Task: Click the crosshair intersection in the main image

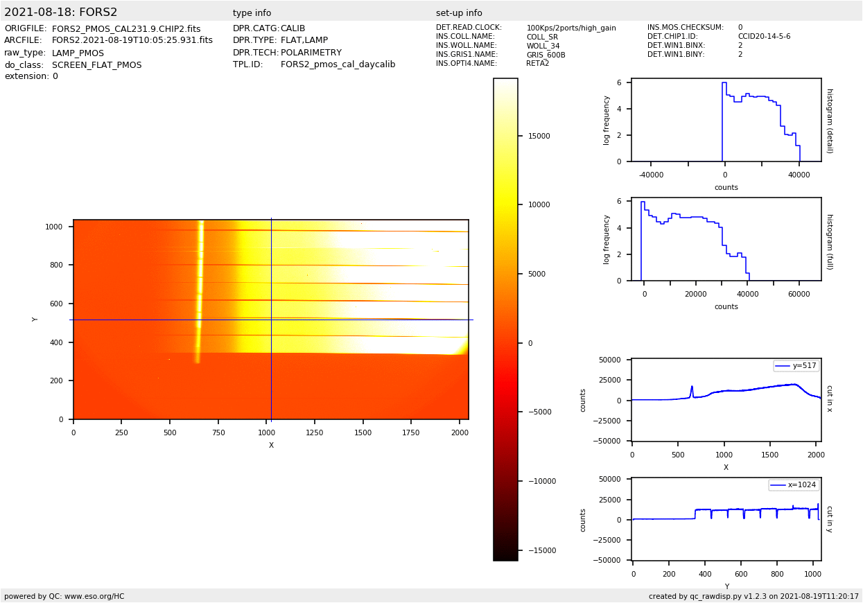Action: [x=271, y=320]
